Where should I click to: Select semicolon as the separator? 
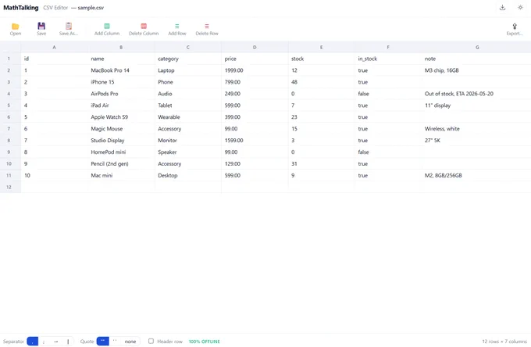pyautogui.click(x=44, y=342)
